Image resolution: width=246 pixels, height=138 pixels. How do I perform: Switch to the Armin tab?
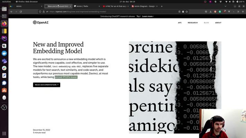click(x=26, y=6)
